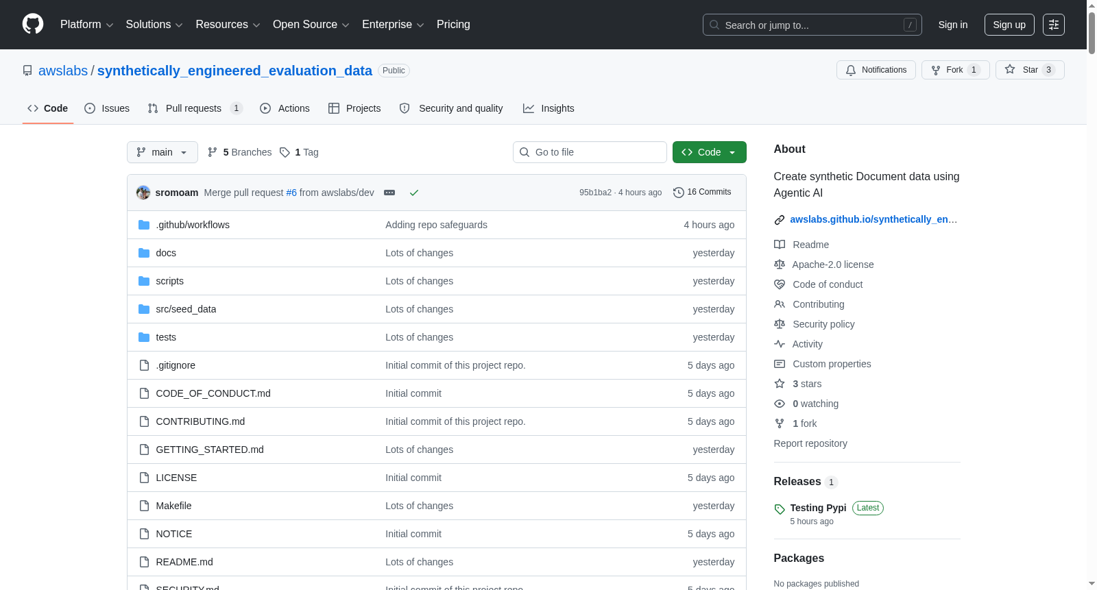Click the branches icon beside 5 Branches
This screenshot has height=590, width=1097.
click(213, 152)
